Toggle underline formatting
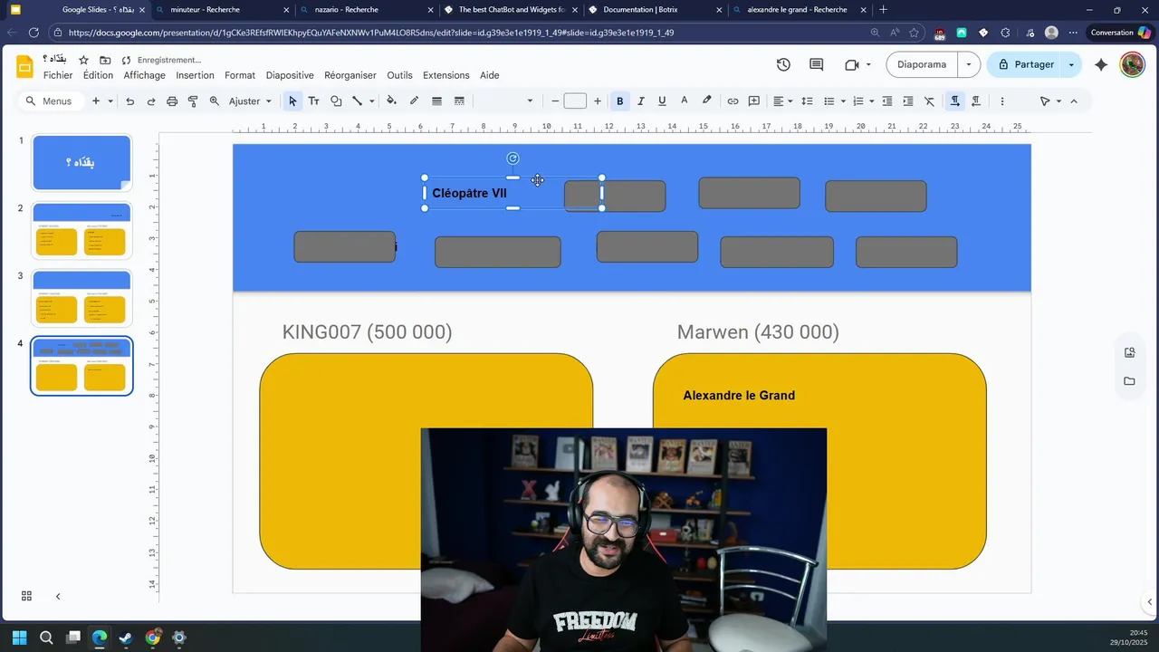 (x=662, y=101)
